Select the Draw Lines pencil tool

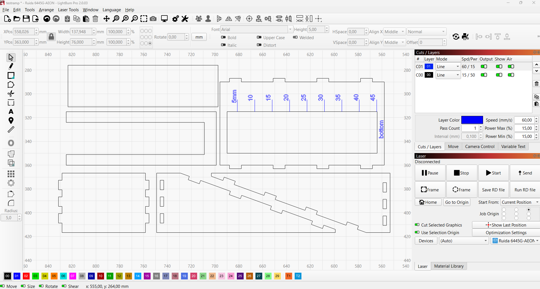pos(11,66)
